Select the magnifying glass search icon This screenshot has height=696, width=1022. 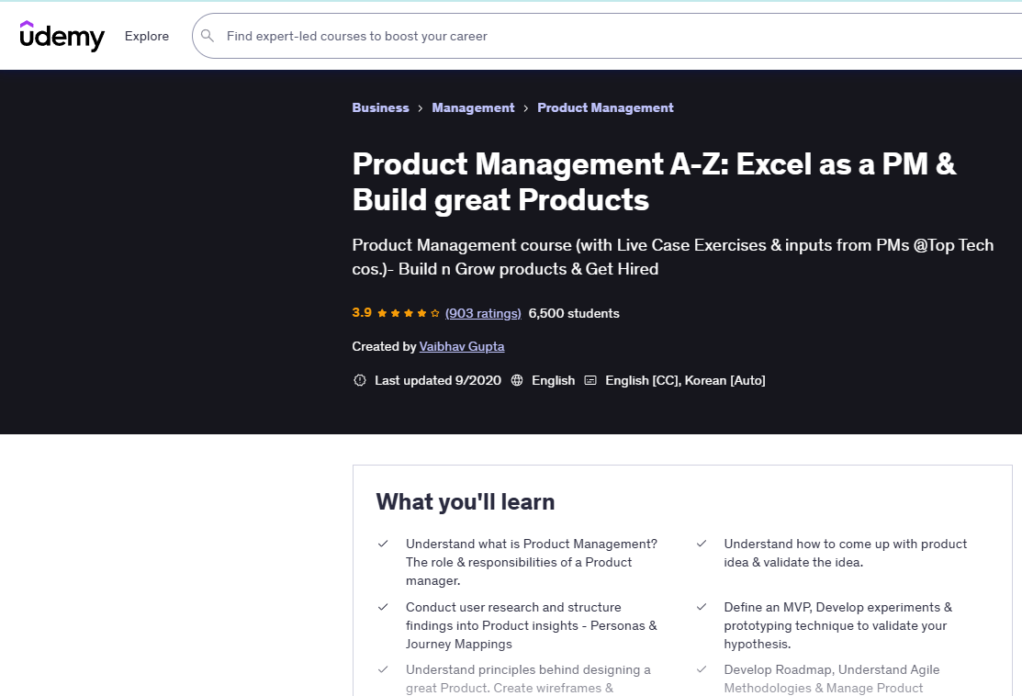(x=208, y=36)
